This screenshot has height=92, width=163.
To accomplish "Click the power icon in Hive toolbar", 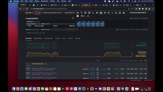I will (78, 13).
